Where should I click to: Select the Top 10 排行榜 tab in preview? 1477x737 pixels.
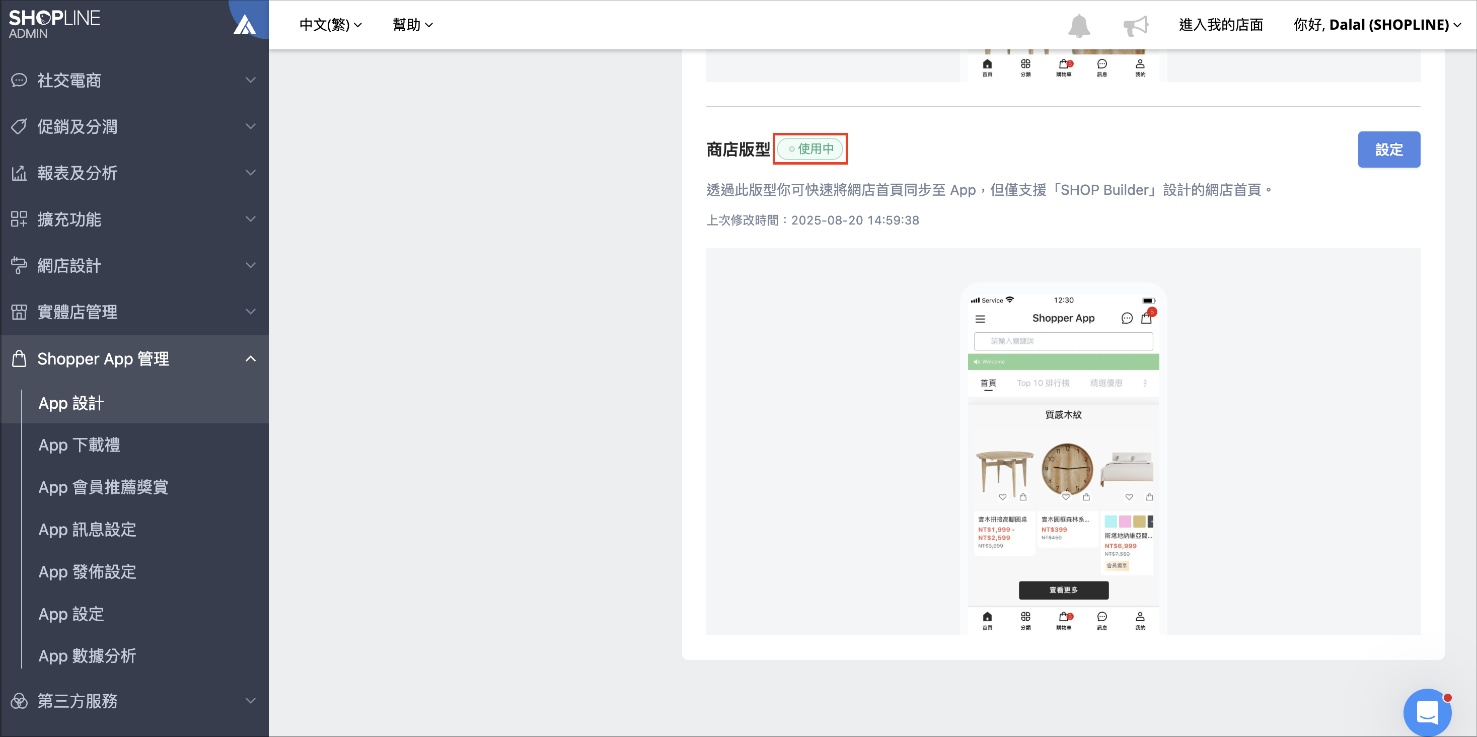pos(1043,383)
